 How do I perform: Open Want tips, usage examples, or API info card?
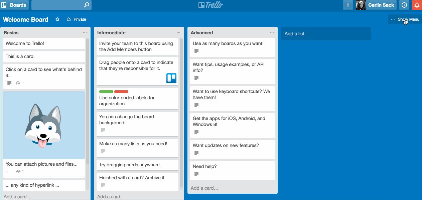click(233, 72)
